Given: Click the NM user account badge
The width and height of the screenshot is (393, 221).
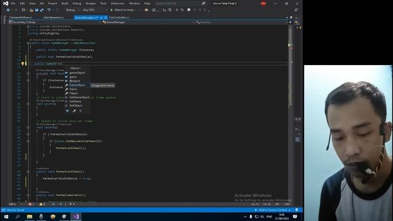Looking at the screenshot, I should click(263, 4).
